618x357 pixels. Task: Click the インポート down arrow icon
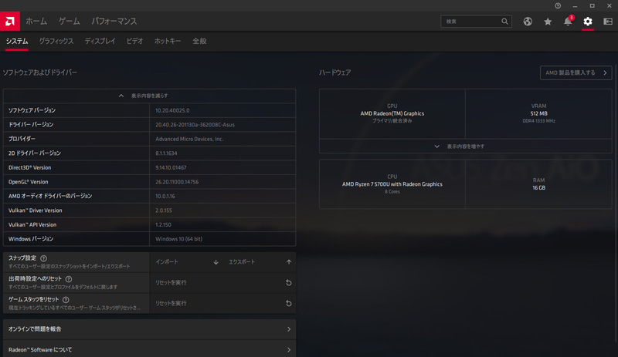(x=216, y=262)
